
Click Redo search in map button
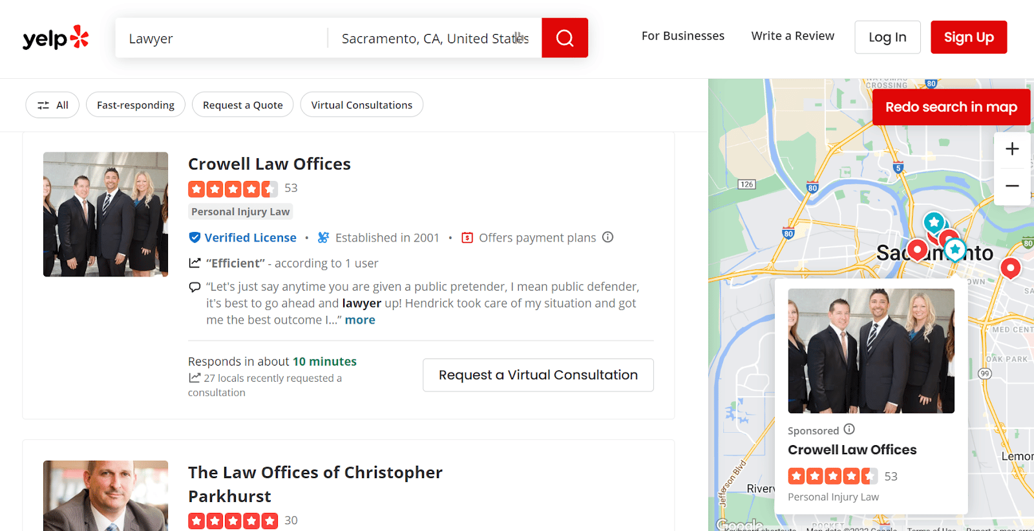(951, 107)
